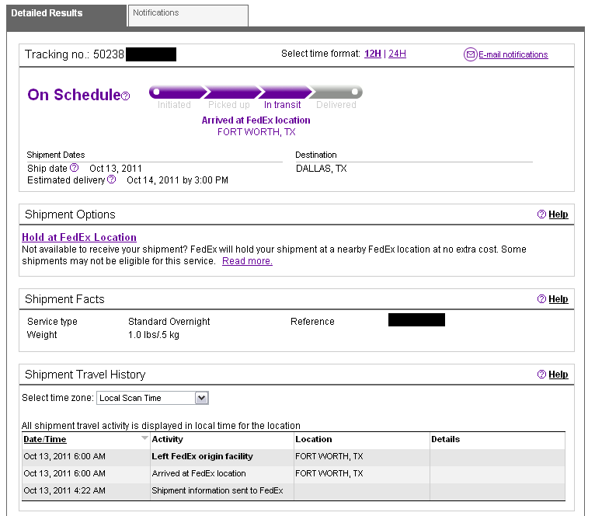Click Read more link about hold service

(x=247, y=261)
